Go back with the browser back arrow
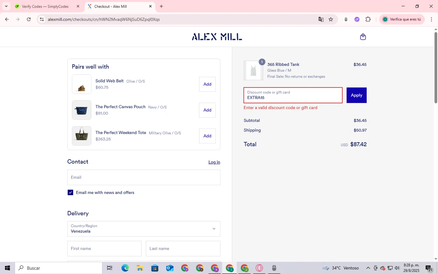The image size is (438, 274). (x=7, y=19)
